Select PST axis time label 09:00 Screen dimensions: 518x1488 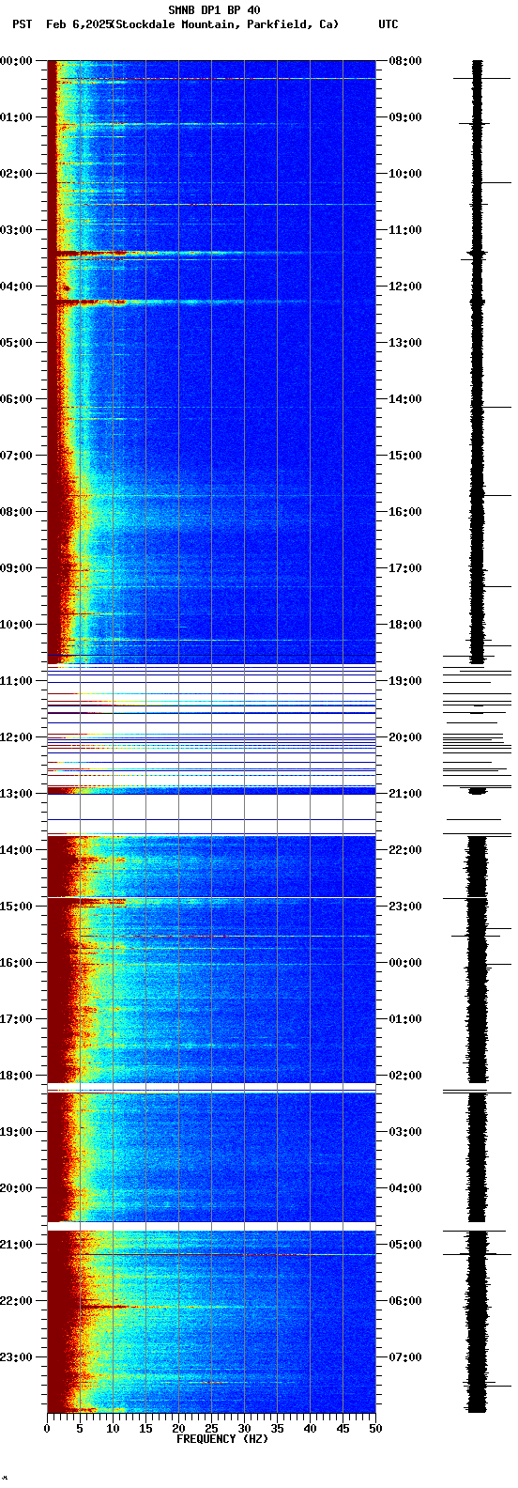point(17,568)
